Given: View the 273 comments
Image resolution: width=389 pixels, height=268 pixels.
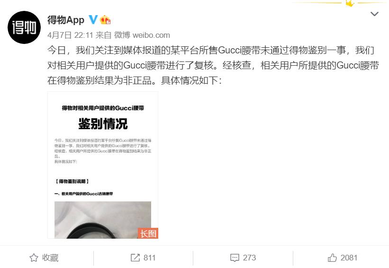Looking at the screenshot, I should [249, 258].
